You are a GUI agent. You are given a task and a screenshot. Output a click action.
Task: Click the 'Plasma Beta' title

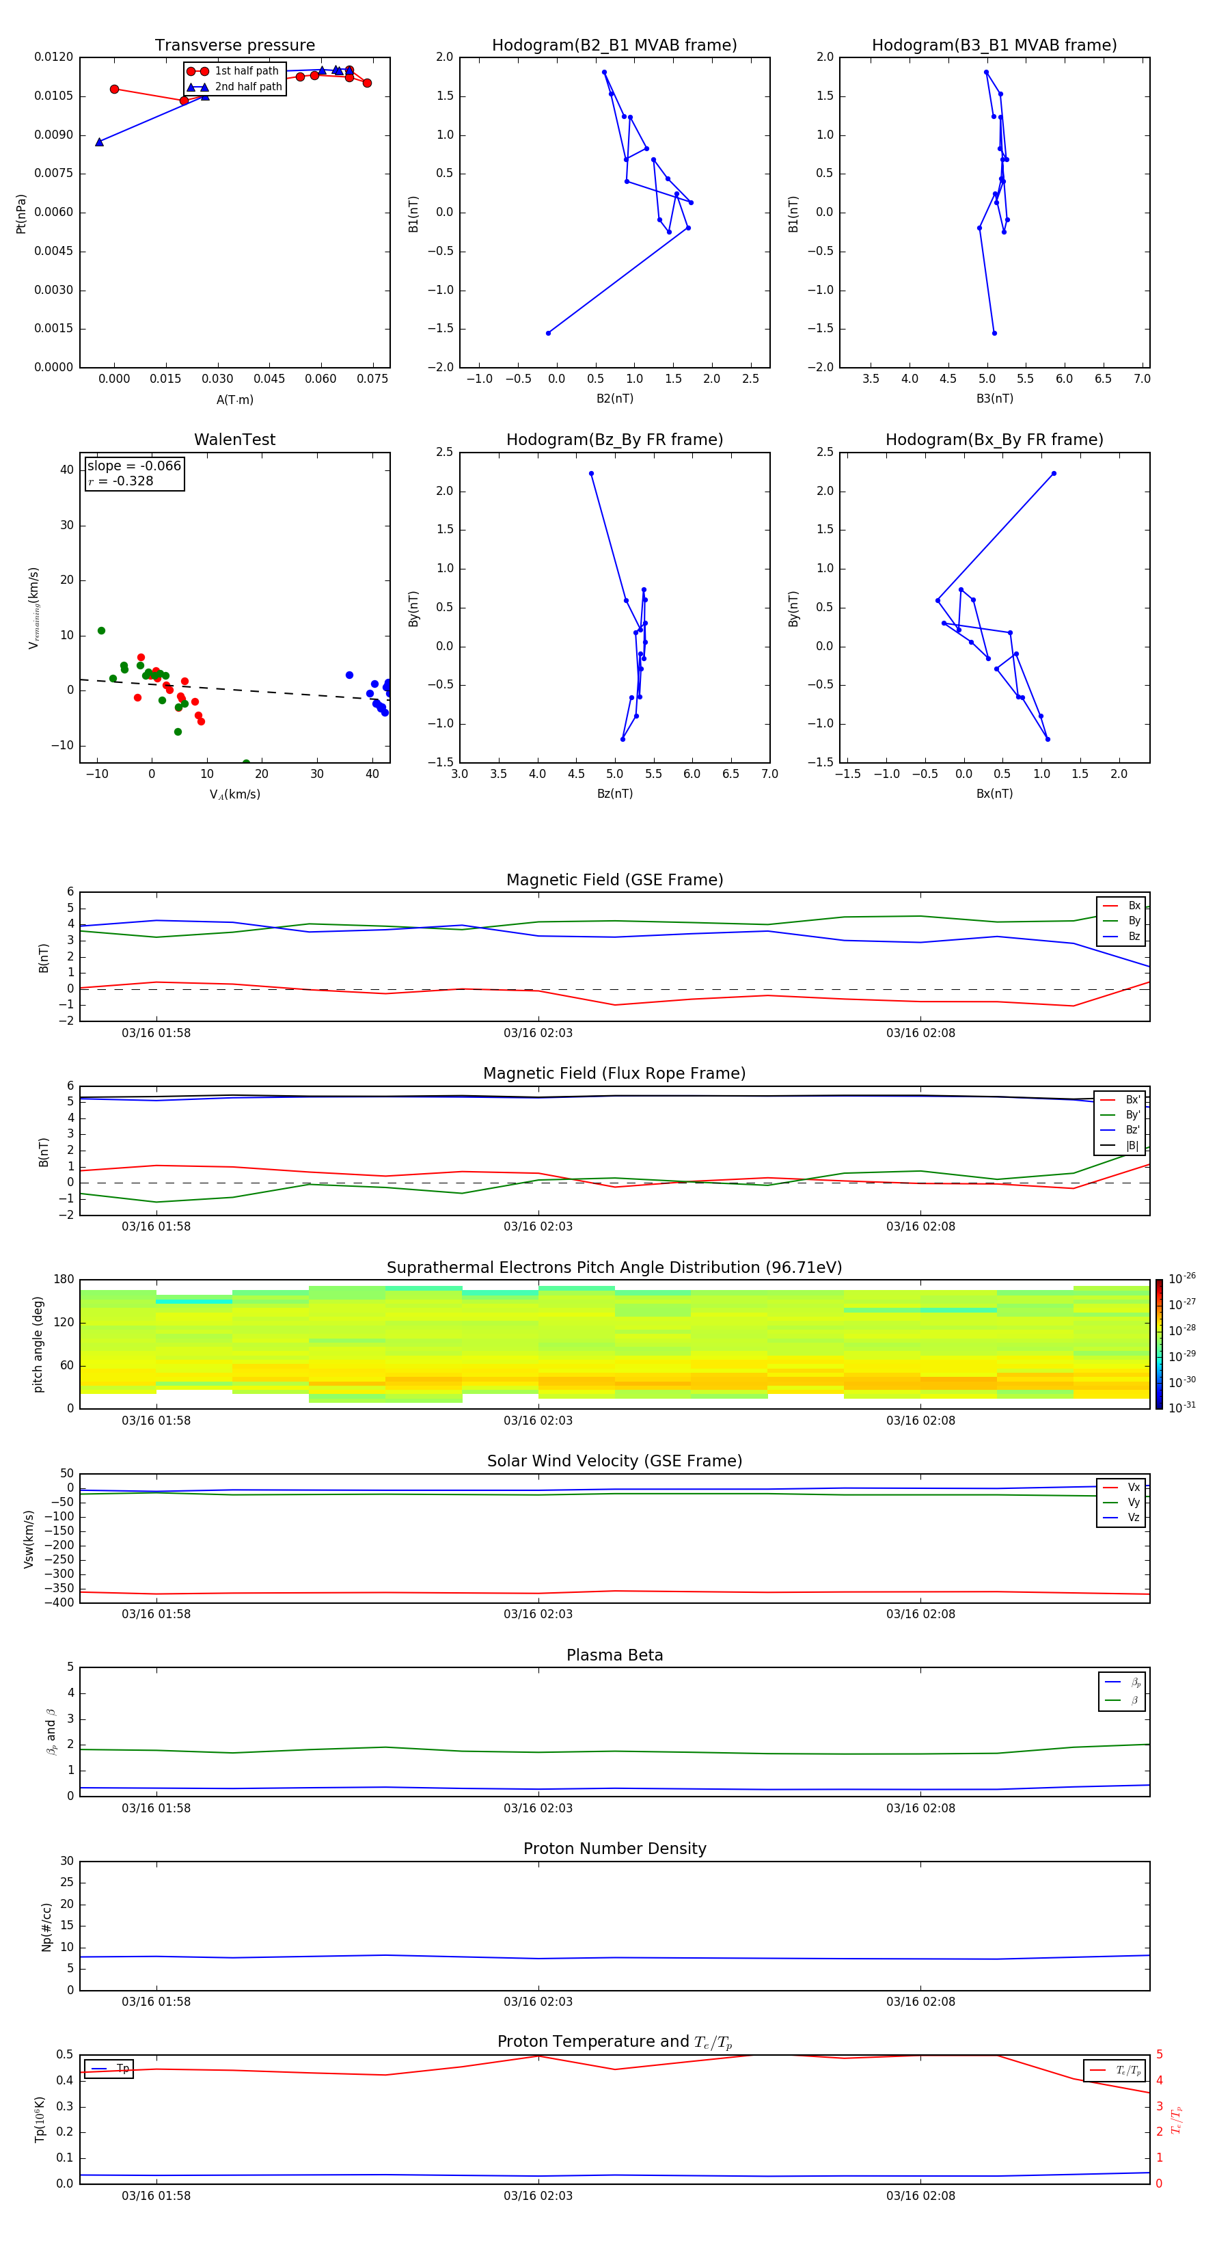pos(614,1656)
